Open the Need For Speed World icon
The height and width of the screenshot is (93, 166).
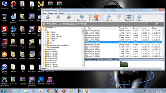pyautogui.click(x=4, y=82)
